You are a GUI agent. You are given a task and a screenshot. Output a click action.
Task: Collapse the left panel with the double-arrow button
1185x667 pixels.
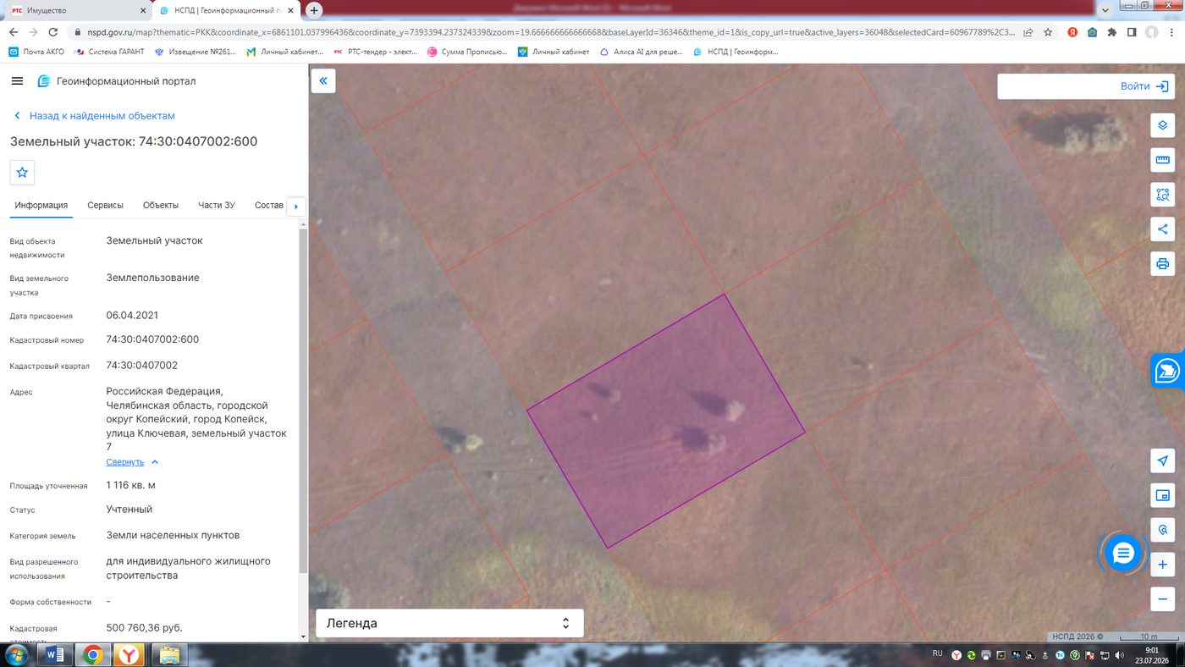(323, 81)
